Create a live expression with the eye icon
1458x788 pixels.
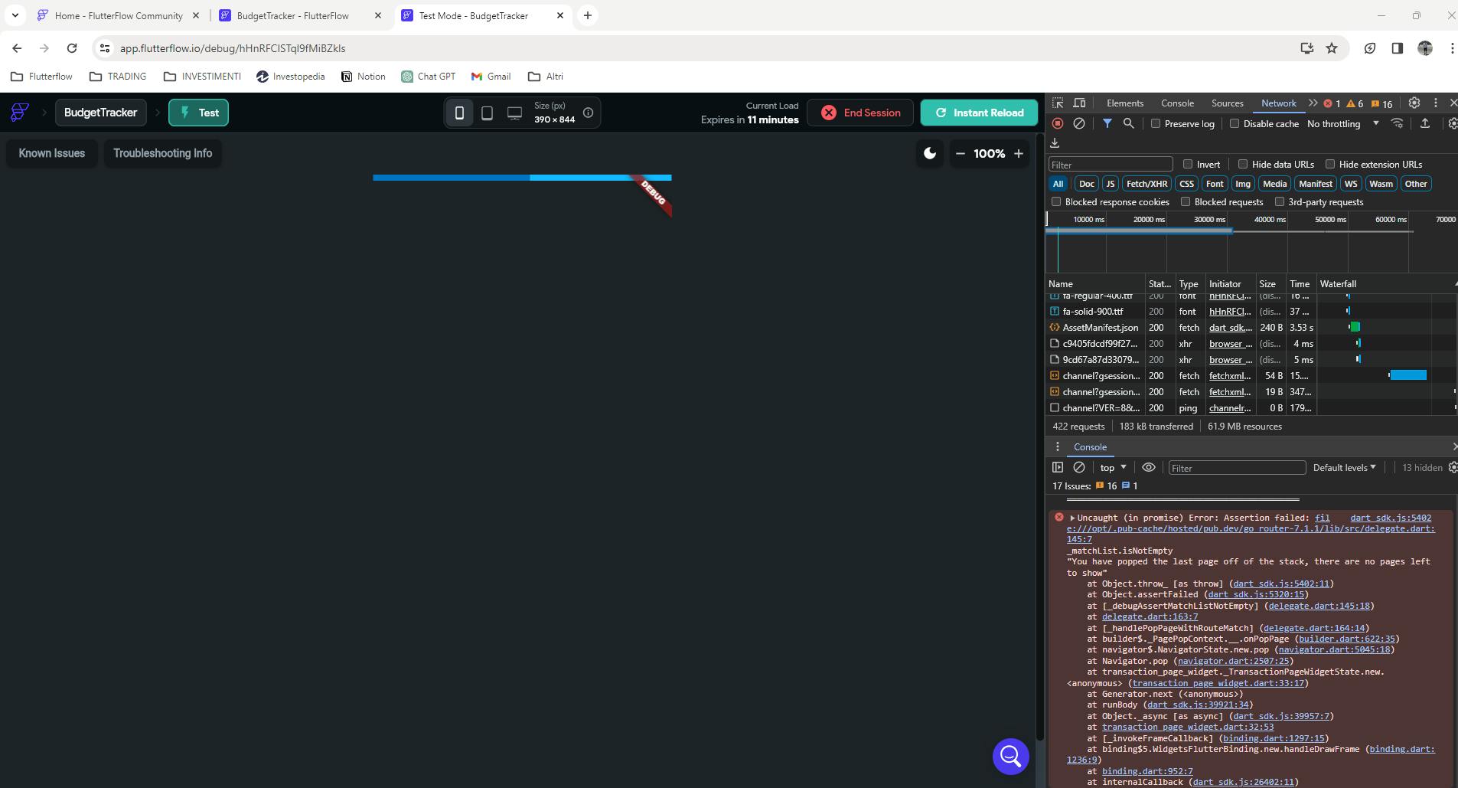point(1149,467)
